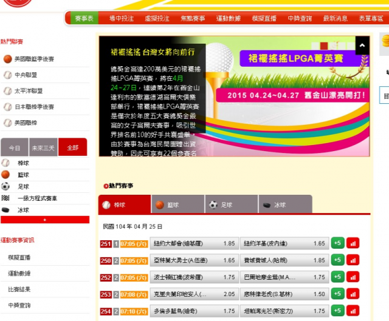Expand the sports list with red plus bar
This screenshot has width=389, height=321.
pyautogui.click(x=45, y=220)
